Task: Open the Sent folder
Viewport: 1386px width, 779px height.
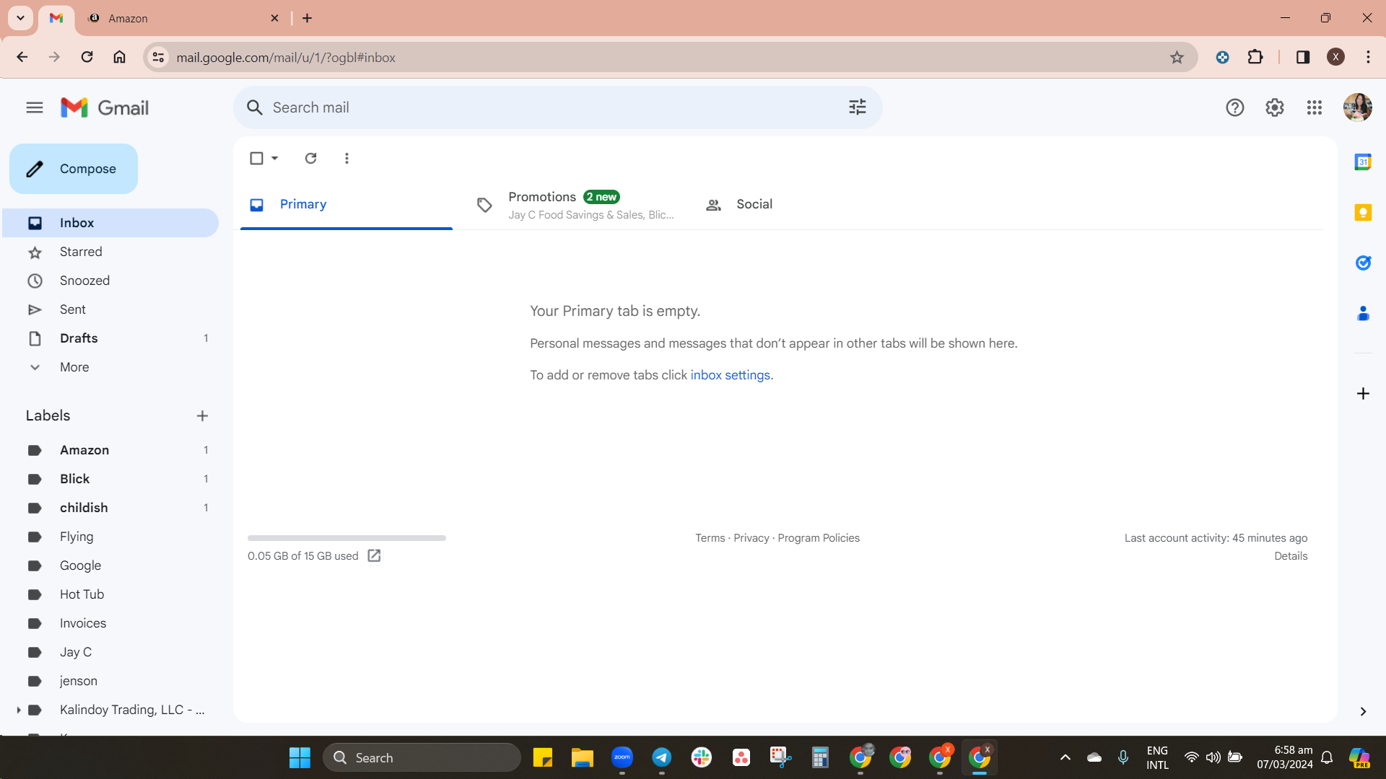Action: pos(110,309)
